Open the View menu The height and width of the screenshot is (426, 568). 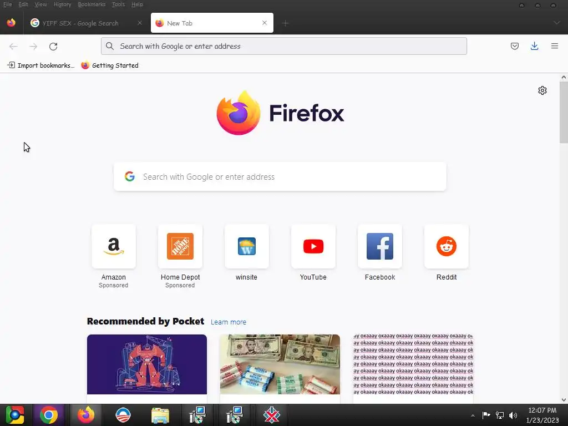(x=40, y=4)
